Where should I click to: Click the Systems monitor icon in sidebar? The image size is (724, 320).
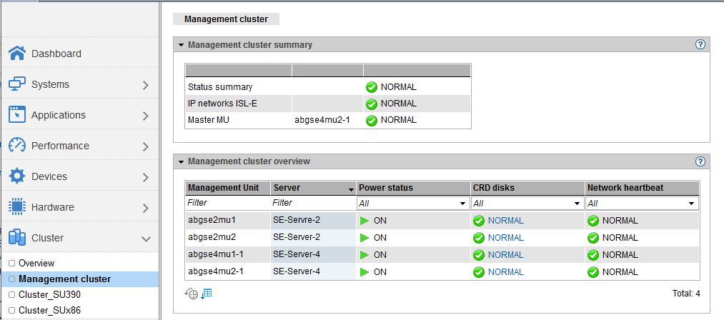(x=17, y=84)
